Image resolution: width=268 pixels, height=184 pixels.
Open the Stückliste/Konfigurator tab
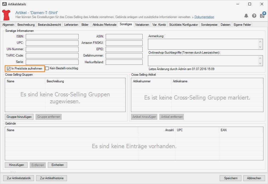coord(183,25)
